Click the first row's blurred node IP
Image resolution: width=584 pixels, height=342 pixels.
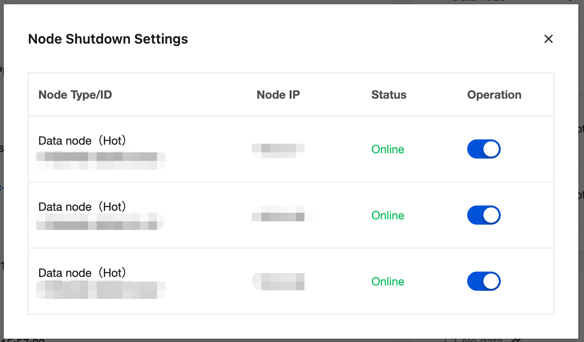(x=278, y=150)
